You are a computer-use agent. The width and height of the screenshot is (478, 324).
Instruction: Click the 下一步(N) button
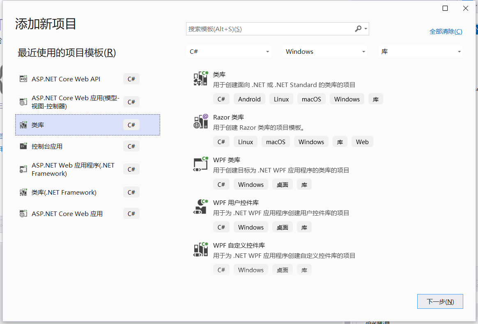point(440,301)
